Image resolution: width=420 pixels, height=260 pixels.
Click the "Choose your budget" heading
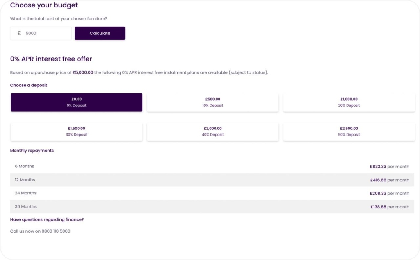(44, 5)
